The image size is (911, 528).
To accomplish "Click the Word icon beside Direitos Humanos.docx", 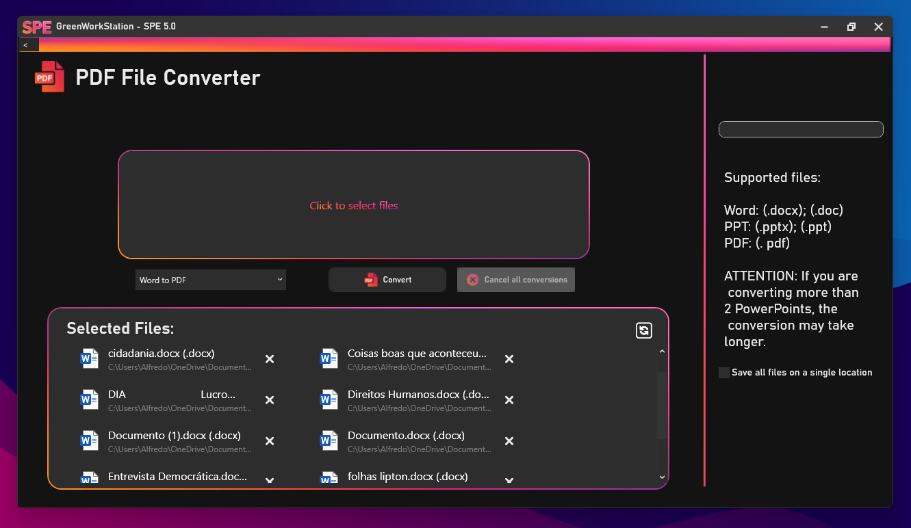I will pos(329,400).
